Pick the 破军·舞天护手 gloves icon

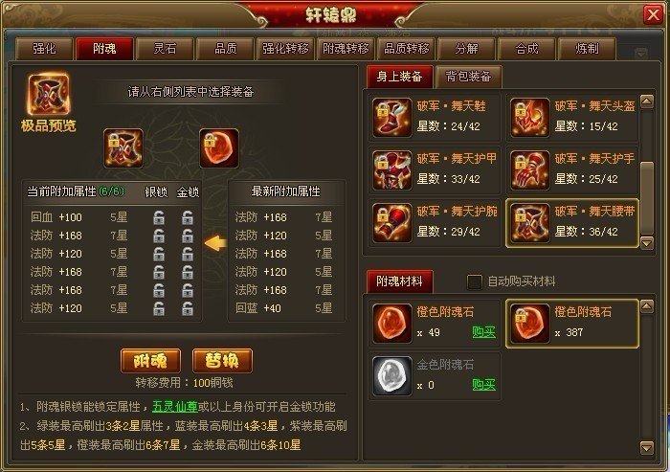(530, 170)
